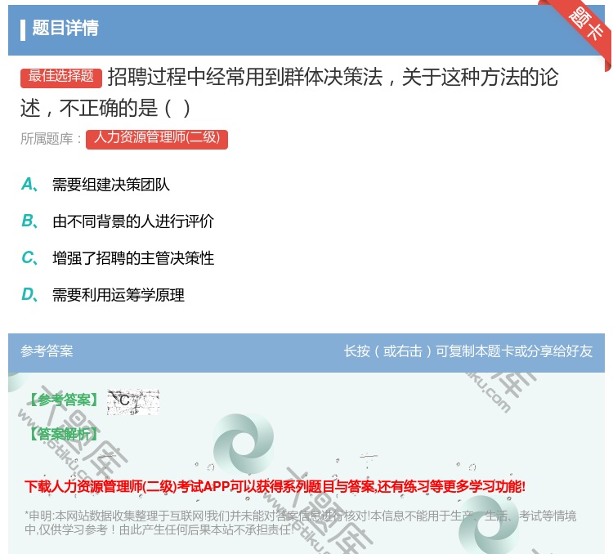Click the *申明 disclaimer text
Image resolution: width=613 pixels, height=554 pixels.
point(300,523)
